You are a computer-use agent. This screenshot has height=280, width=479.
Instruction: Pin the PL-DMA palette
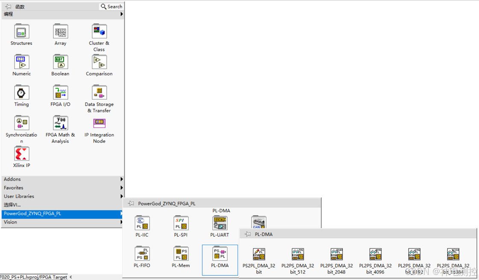[248, 234]
